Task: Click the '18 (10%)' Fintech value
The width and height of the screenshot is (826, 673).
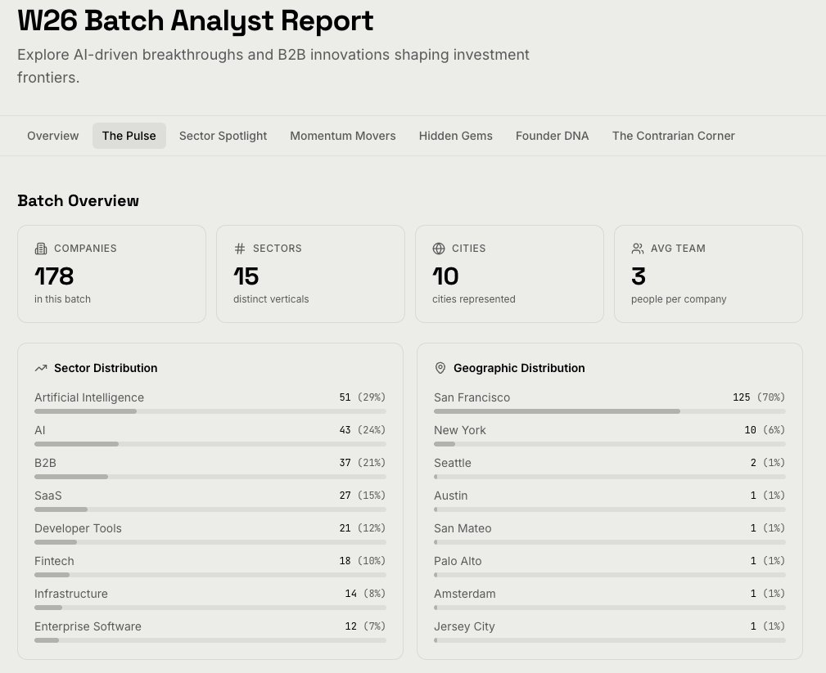Action: 363,560
